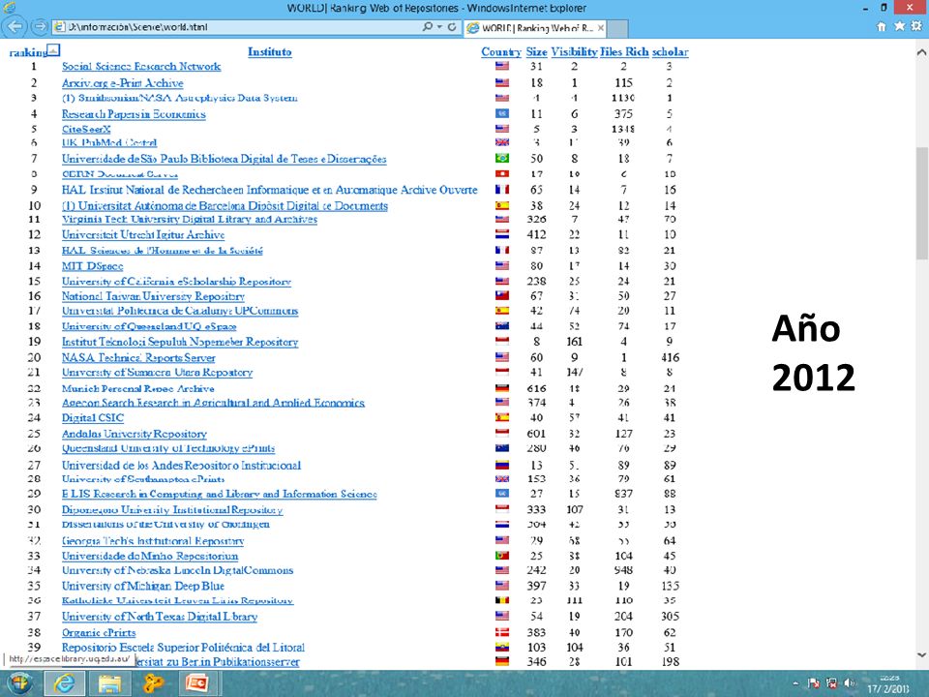Open the address bar search dropdown arrow

439,27
